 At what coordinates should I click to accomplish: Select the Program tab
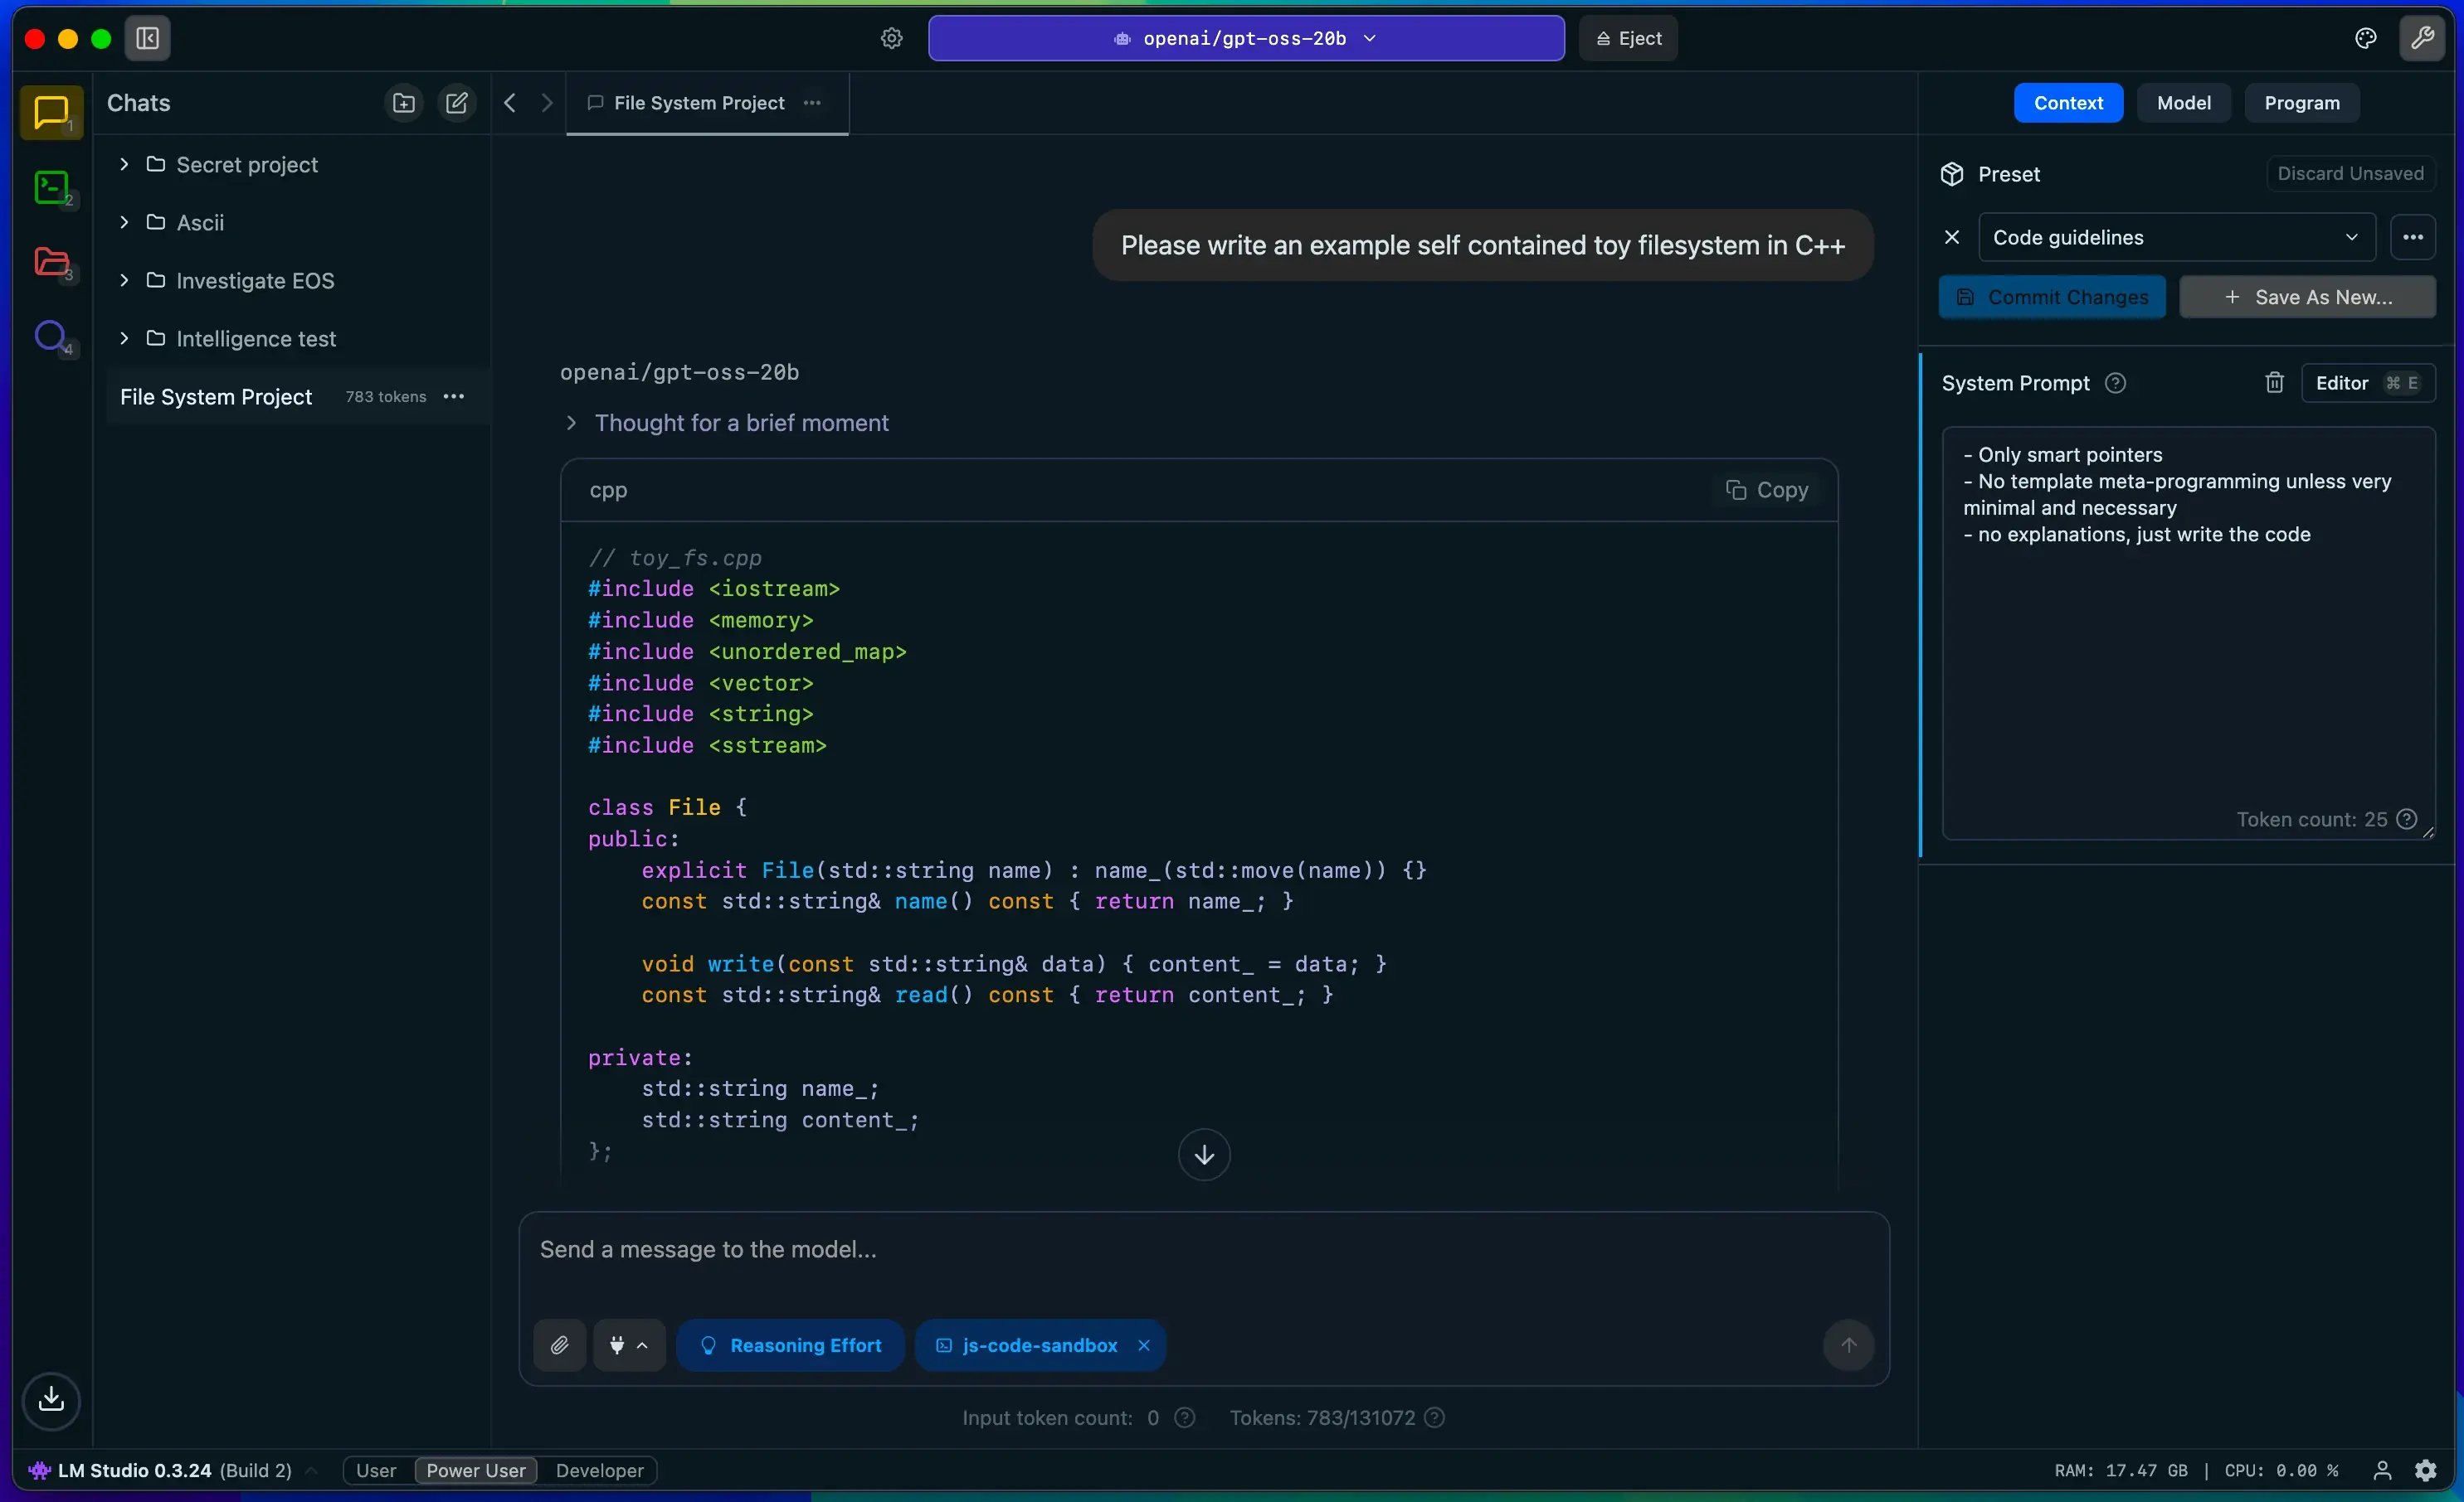coord(2302,102)
